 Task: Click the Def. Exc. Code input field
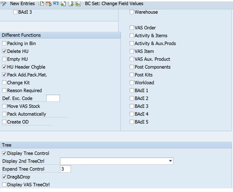(53, 99)
